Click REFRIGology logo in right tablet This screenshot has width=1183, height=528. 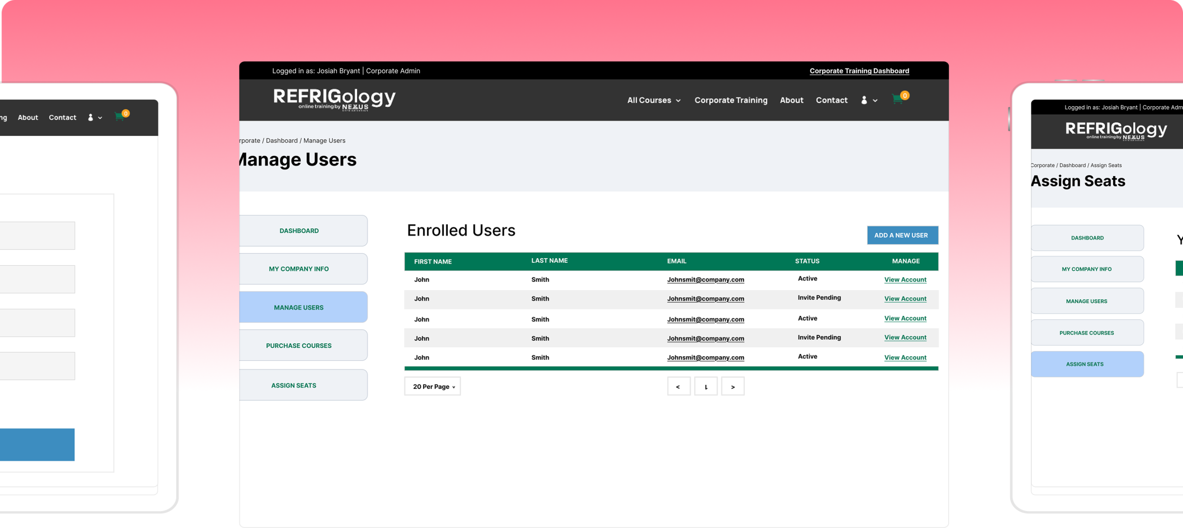(1116, 131)
